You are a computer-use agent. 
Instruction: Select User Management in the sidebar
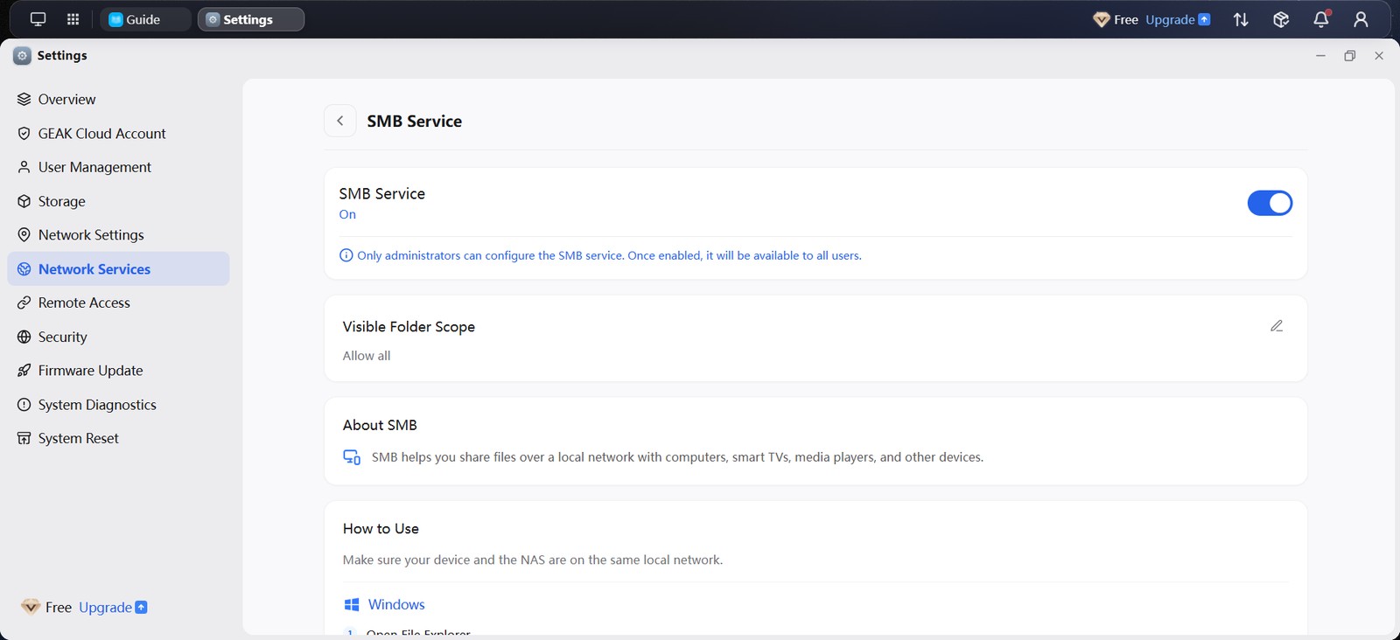[x=118, y=167]
